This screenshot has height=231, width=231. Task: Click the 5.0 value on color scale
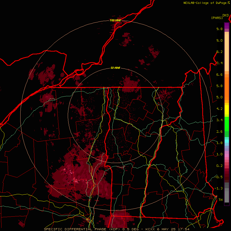219,97
